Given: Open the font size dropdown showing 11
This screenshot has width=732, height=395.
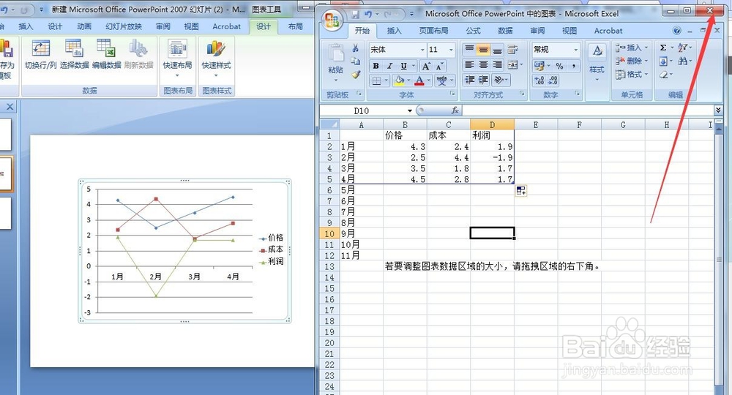Looking at the screenshot, I should [451, 50].
